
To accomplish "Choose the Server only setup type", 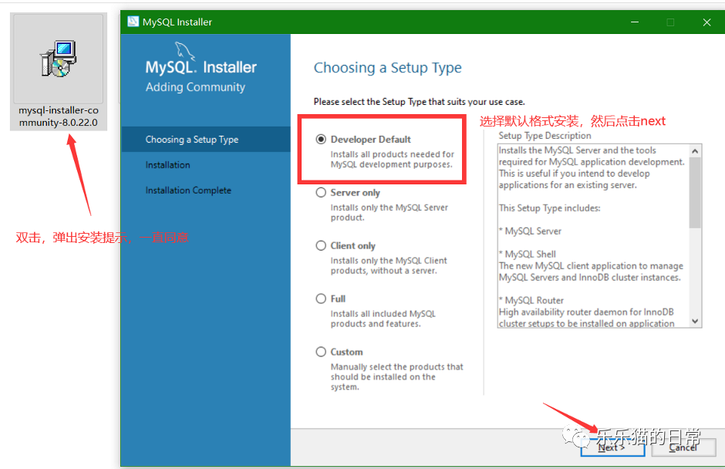I will tap(321, 192).
